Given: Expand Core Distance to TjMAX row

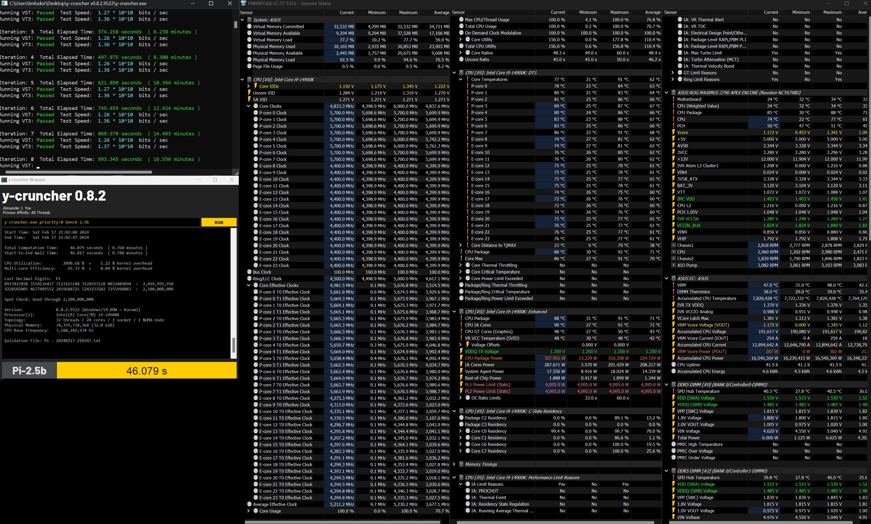Looking at the screenshot, I should click(461, 245).
